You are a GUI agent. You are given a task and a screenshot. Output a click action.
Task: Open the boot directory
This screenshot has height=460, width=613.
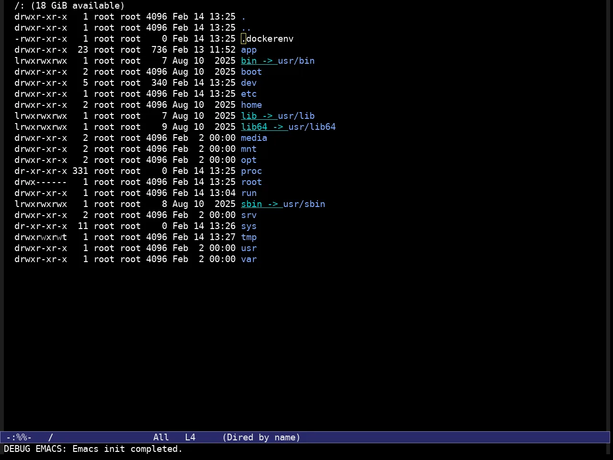coord(251,72)
